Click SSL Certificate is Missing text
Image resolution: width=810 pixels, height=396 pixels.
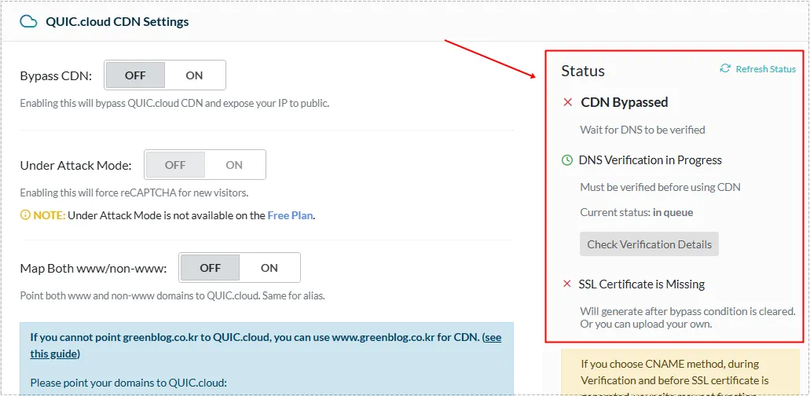point(642,284)
